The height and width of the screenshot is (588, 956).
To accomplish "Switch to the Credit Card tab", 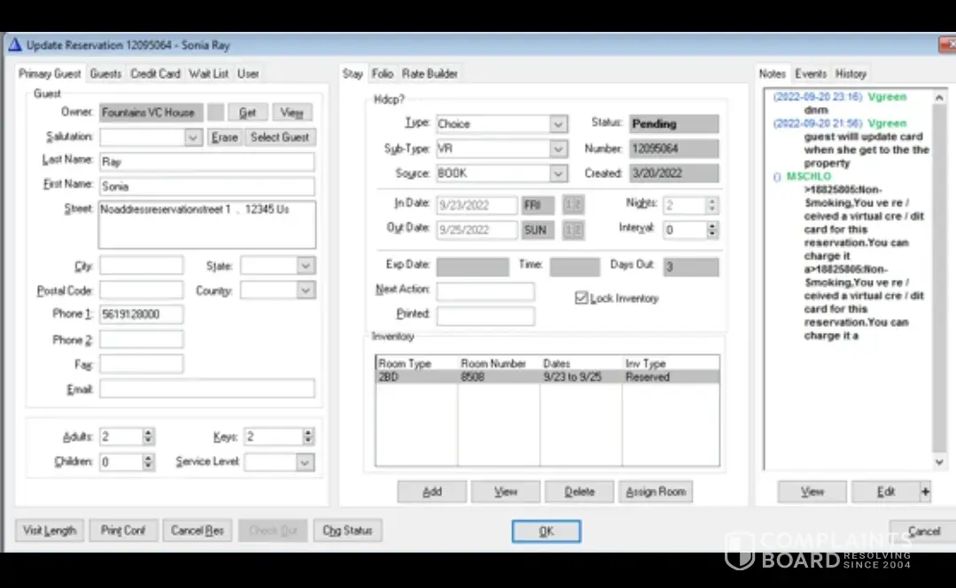I will coord(155,73).
